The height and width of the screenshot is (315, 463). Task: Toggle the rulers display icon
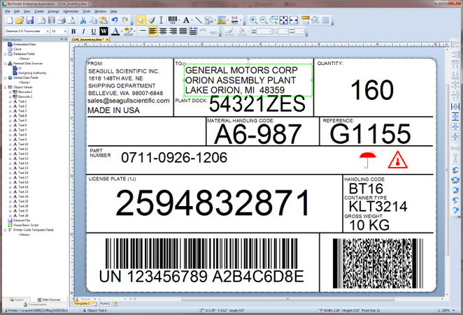point(306,20)
